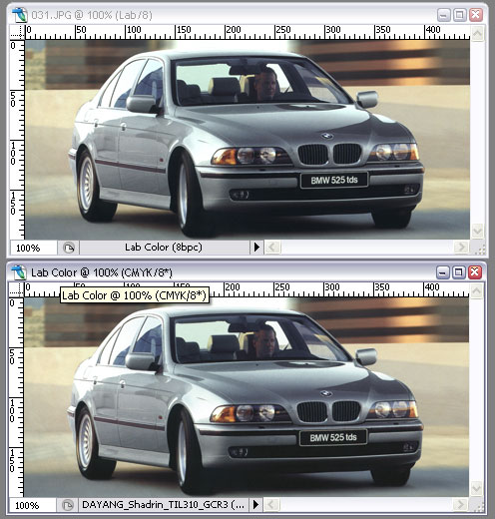Click the resize grip of 031.JPG window

[x=480, y=250]
